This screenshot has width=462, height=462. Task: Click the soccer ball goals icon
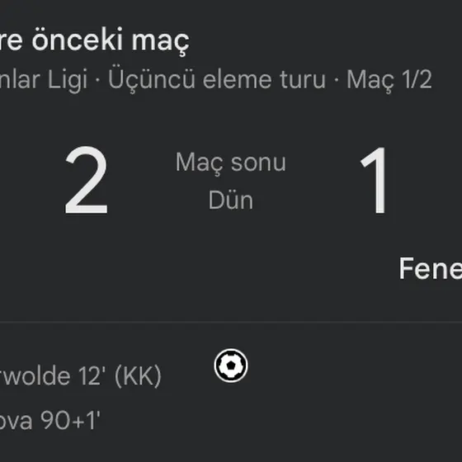pyautogui.click(x=231, y=365)
